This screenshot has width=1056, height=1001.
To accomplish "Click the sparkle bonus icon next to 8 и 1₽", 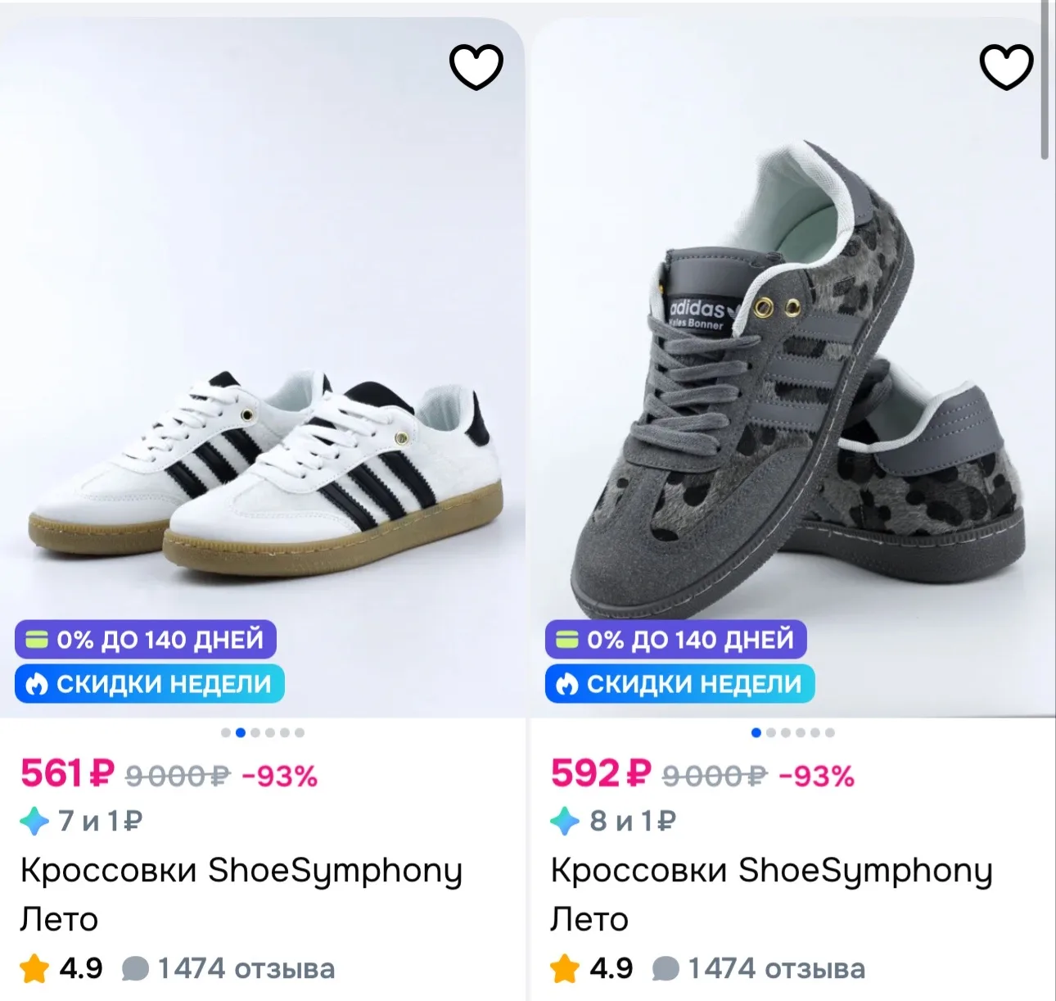I will (x=565, y=821).
